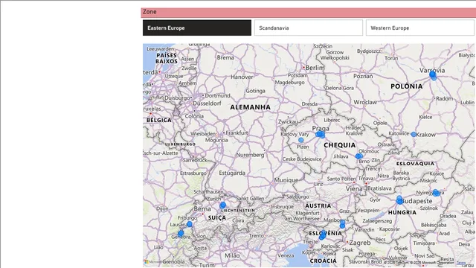Click the Berlim city label
The image size is (476, 268).
point(315,68)
